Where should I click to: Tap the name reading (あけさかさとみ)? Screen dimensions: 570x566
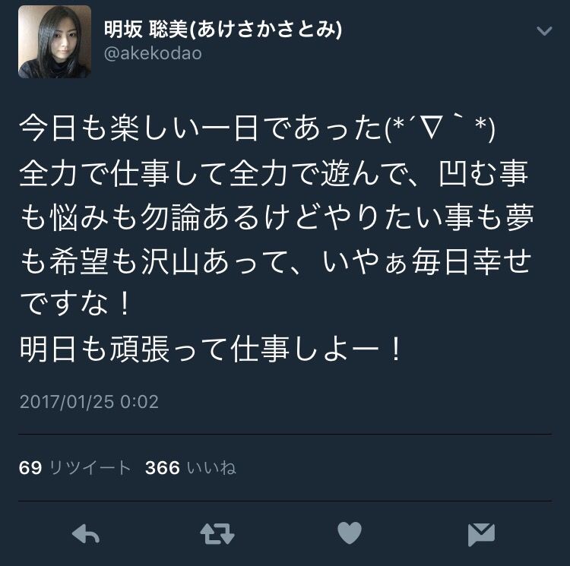265,30
